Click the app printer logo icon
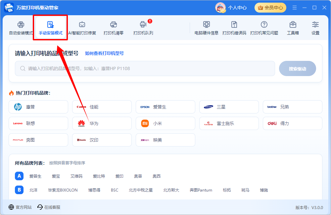The height and width of the screenshot is (215, 331). [9, 8]
